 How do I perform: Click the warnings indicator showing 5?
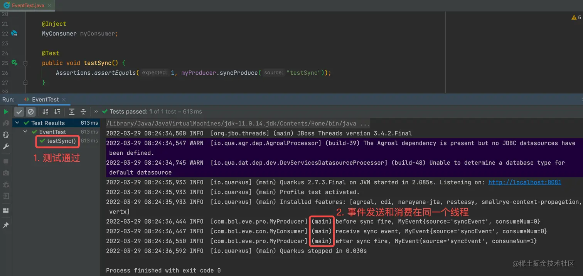(x=576, y=17)
